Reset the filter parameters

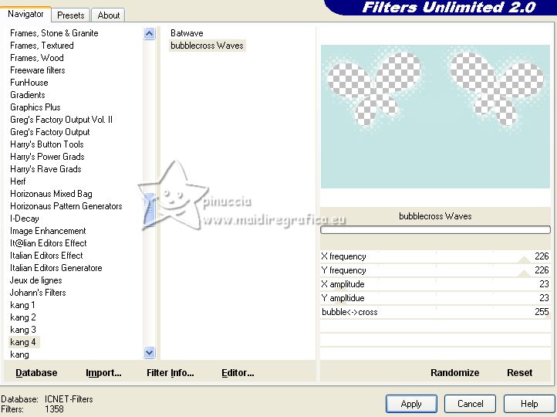(519, 372)
